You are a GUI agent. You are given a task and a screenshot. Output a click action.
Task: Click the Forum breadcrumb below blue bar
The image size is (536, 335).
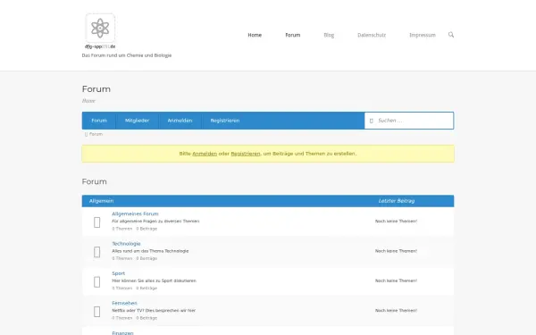tap(96, 134)
